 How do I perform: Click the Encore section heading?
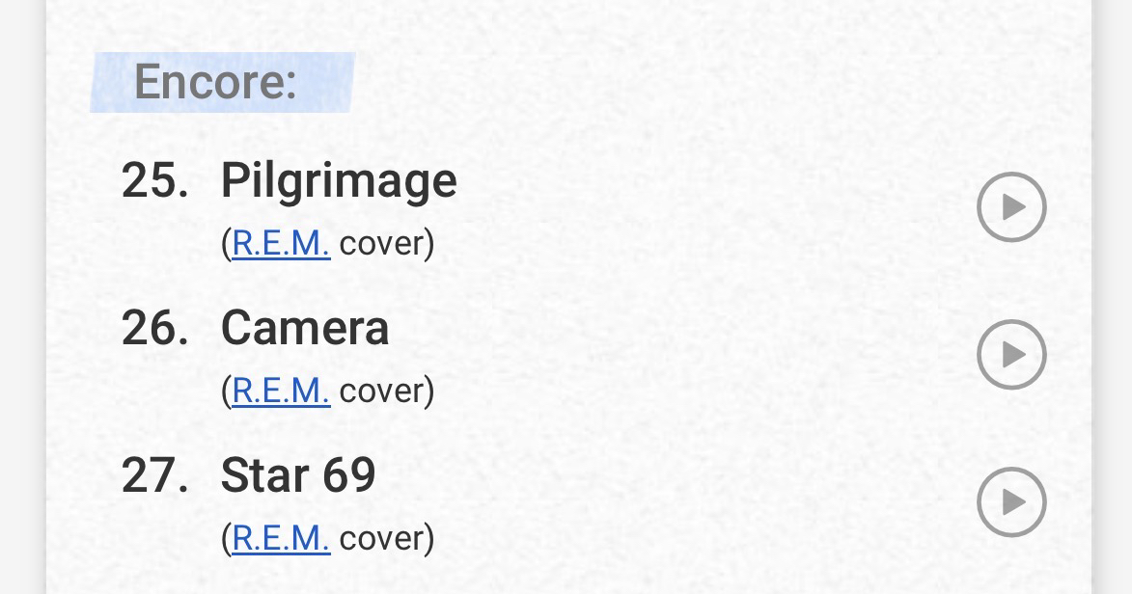pos(215,81)
